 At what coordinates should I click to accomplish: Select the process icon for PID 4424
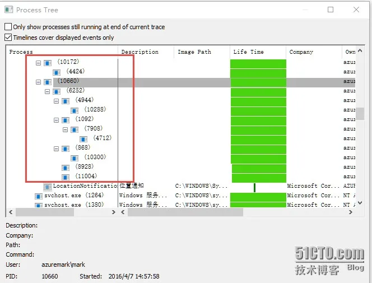tap(57, 73)
